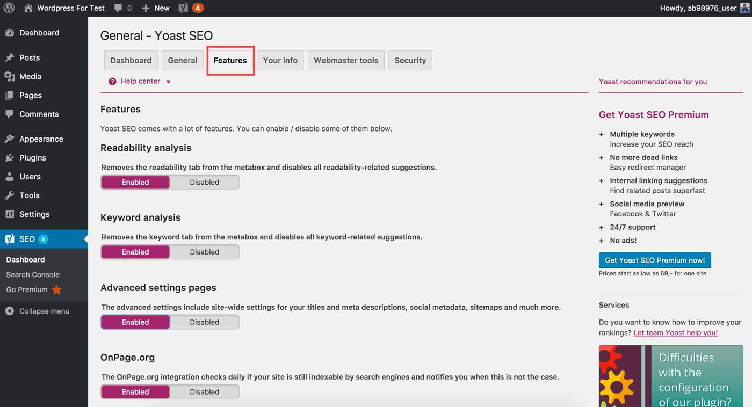Click the plus icon beside New
This screenshot has width=752, height=407.
[x=146, y=8]
